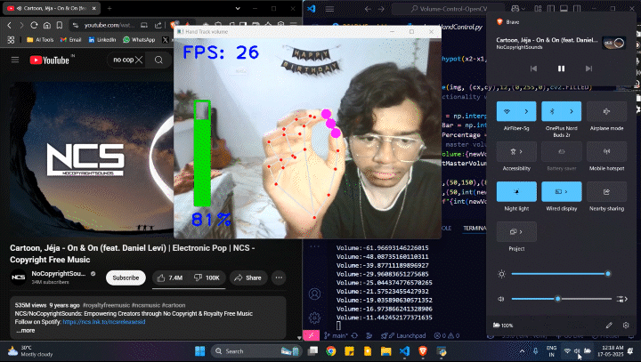641x362 pixels.
Task: Follow the Spotify ncs.lnk.to link
Action: (104, 322)
